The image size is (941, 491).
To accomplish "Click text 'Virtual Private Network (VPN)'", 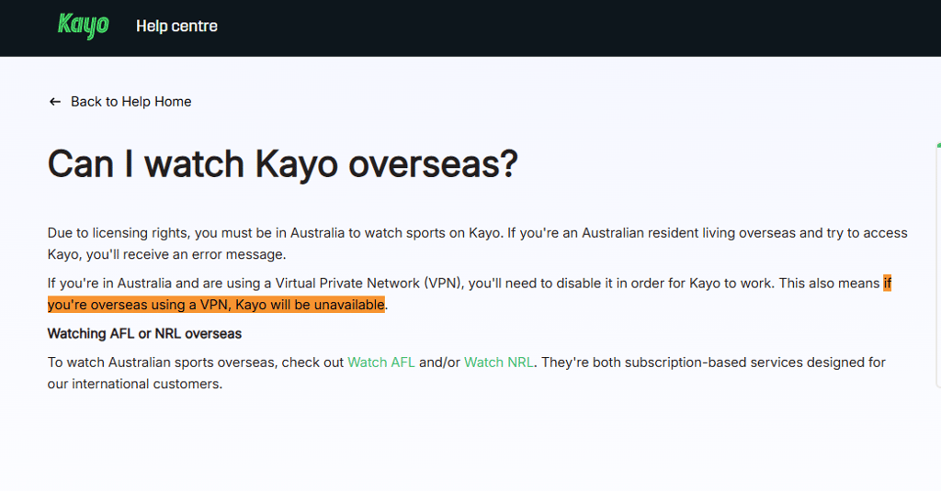I will point(368,284).
